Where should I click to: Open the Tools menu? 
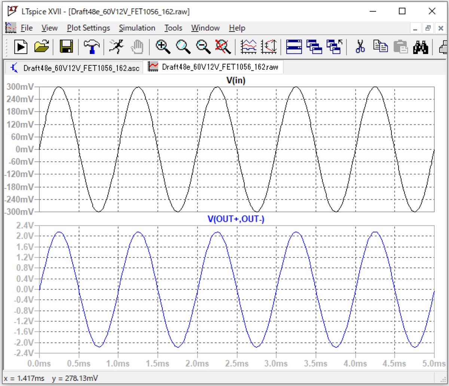173,28
